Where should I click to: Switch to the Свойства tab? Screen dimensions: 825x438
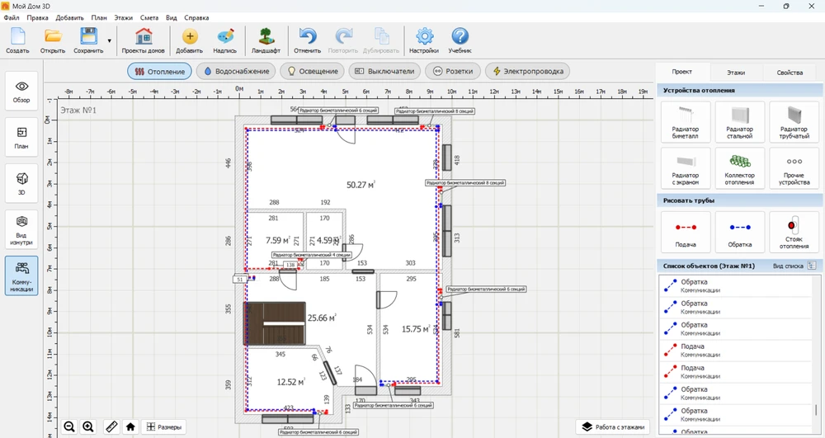tap(789, 73)
